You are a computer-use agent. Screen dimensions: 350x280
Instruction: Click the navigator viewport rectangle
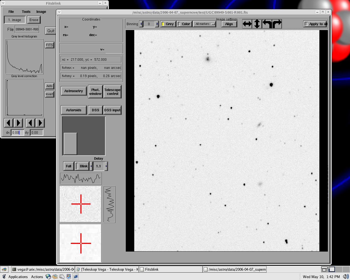71,144
